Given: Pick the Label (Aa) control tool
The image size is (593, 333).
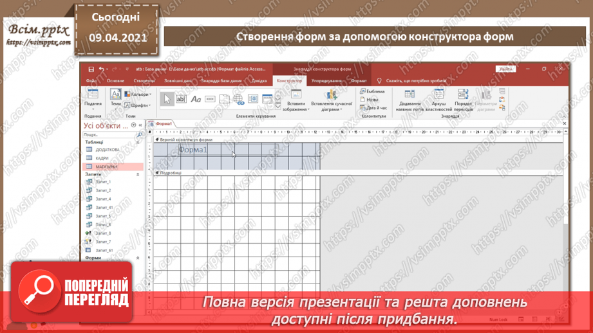Looking at the screenshot, I should click(196, 99).
